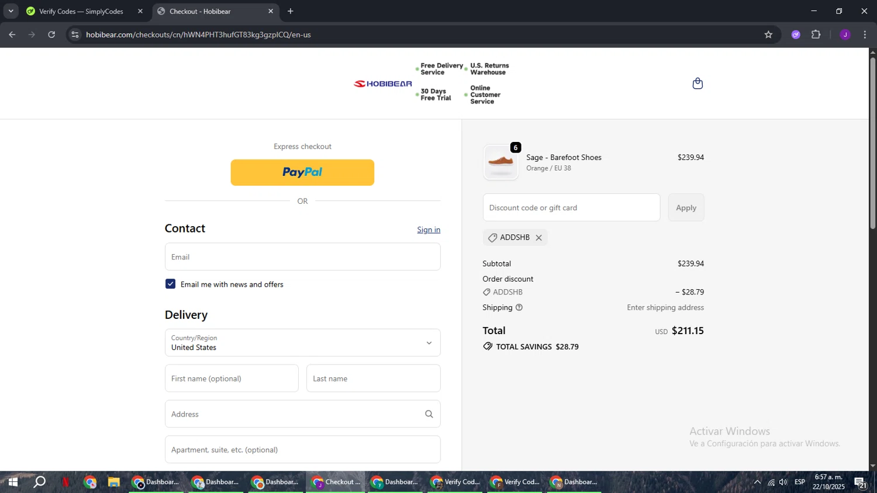The image size is (877, 493).
Task: Click the browser forward arrow
Action: pos(32,34)
